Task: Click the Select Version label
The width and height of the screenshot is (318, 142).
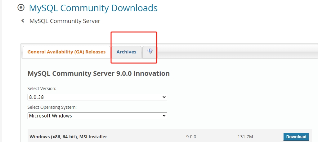Action: pyautogui.click(x=42, y=89)
